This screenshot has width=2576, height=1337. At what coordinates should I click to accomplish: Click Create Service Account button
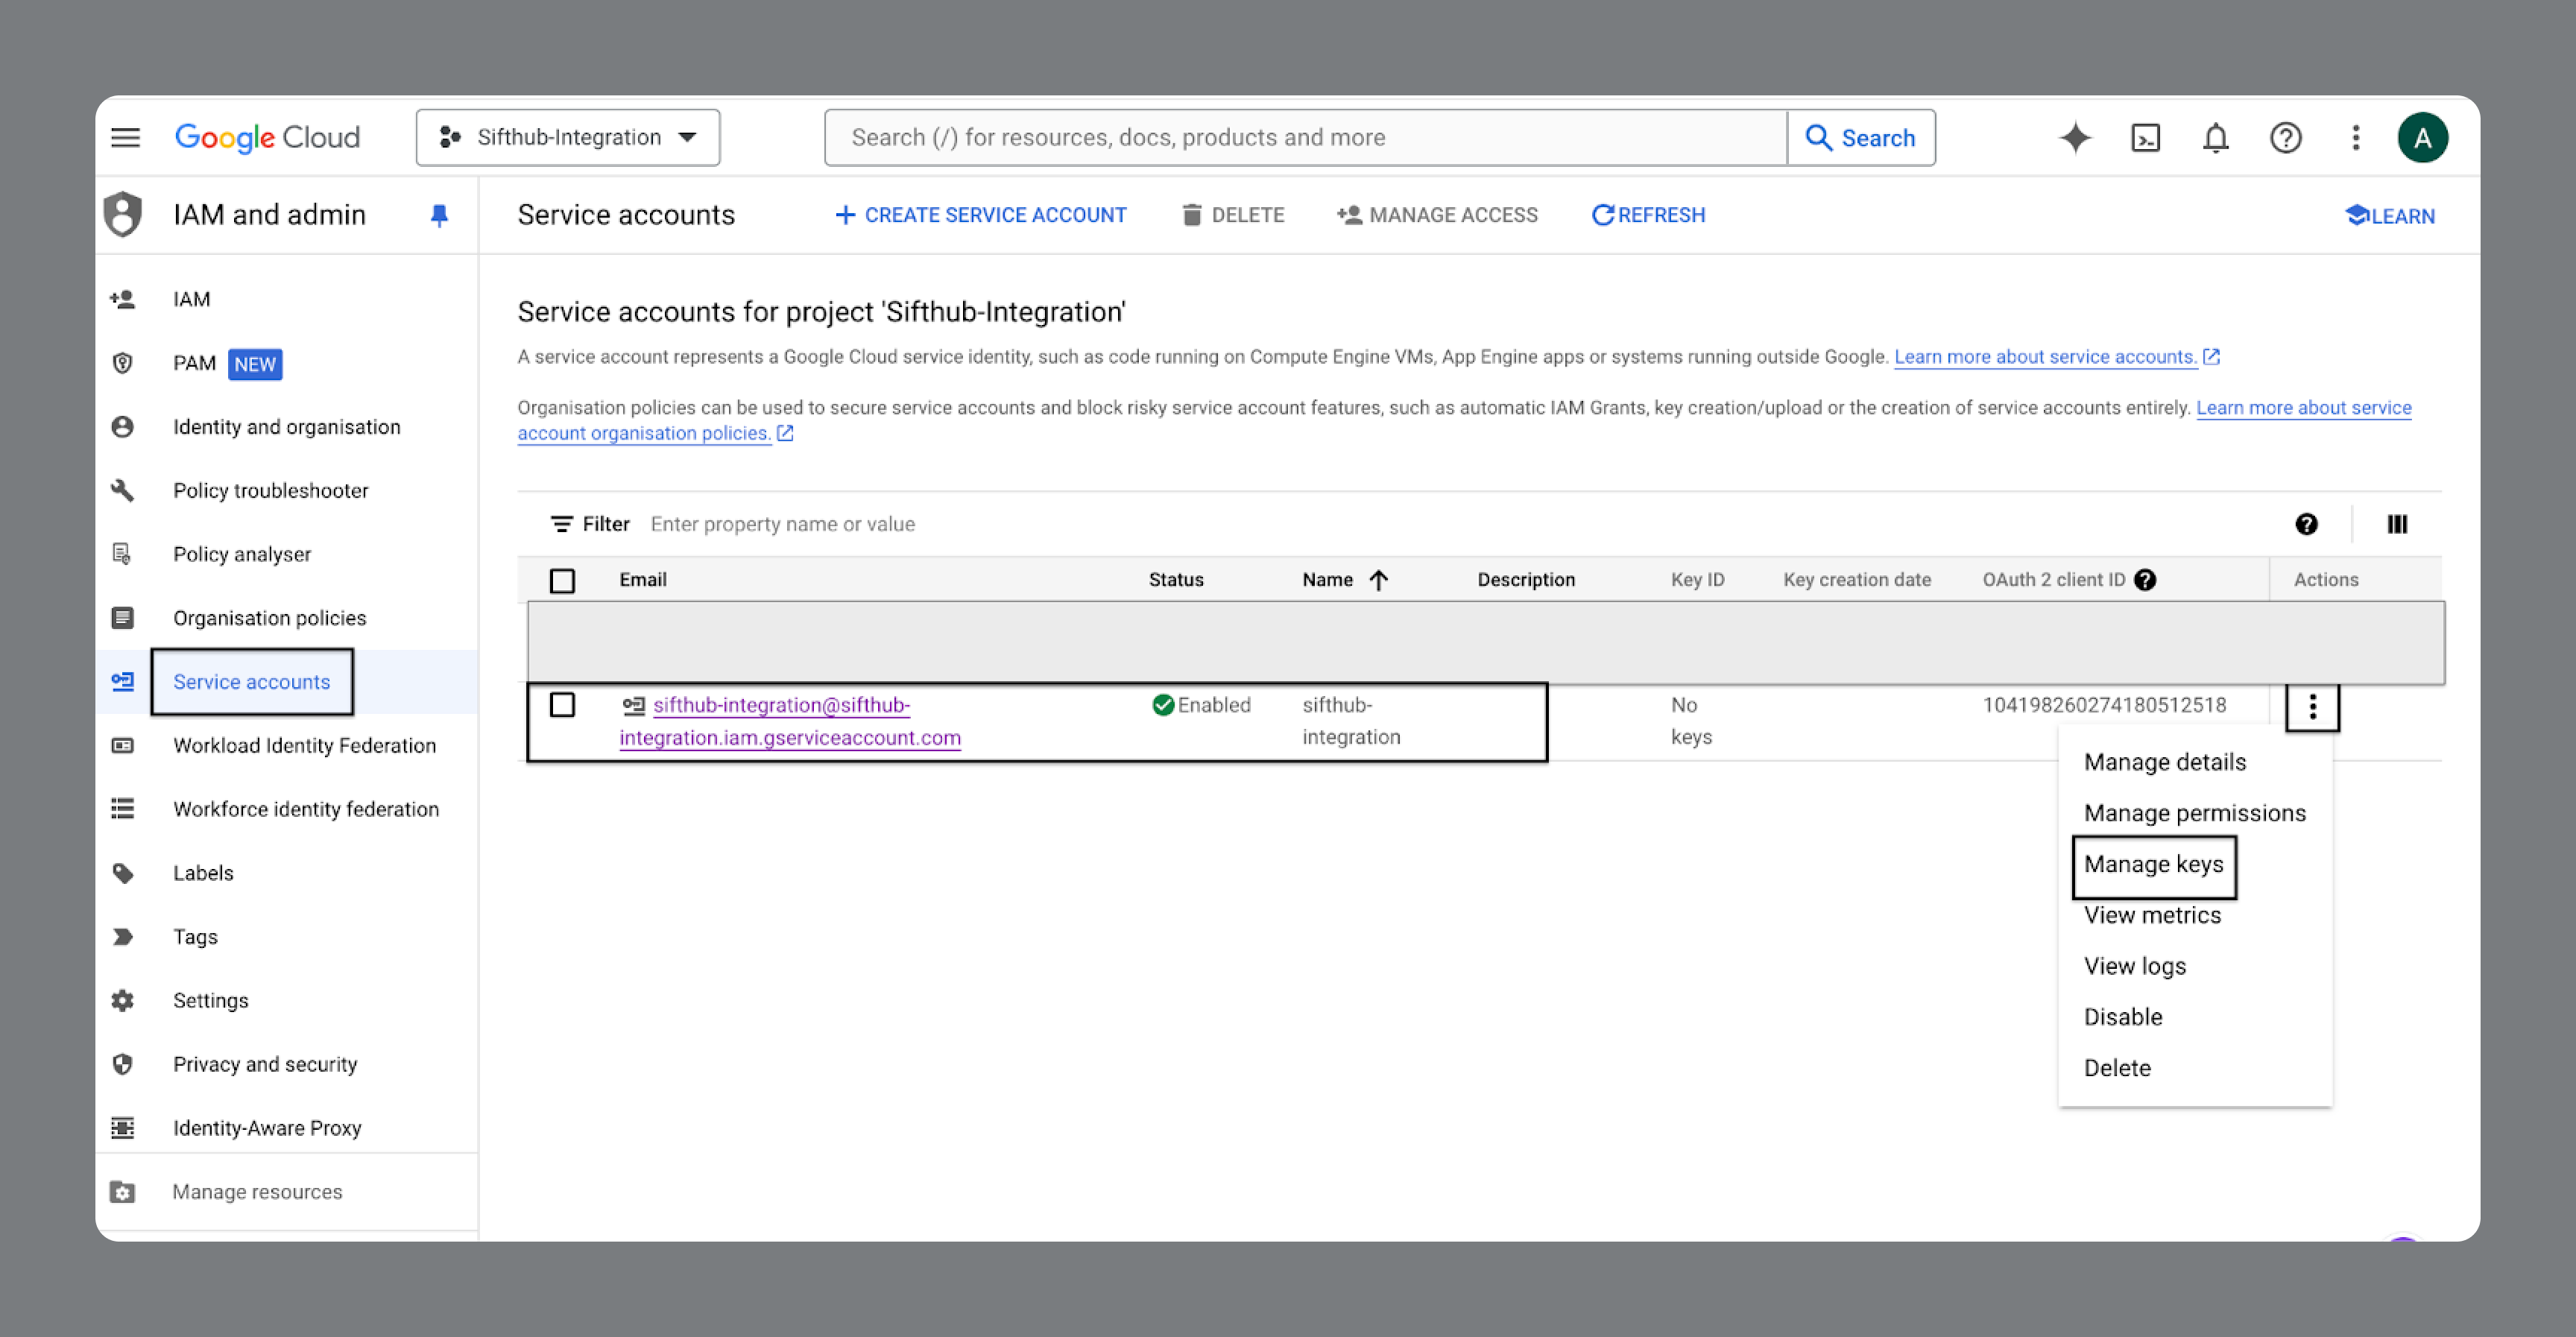point(981,215)
